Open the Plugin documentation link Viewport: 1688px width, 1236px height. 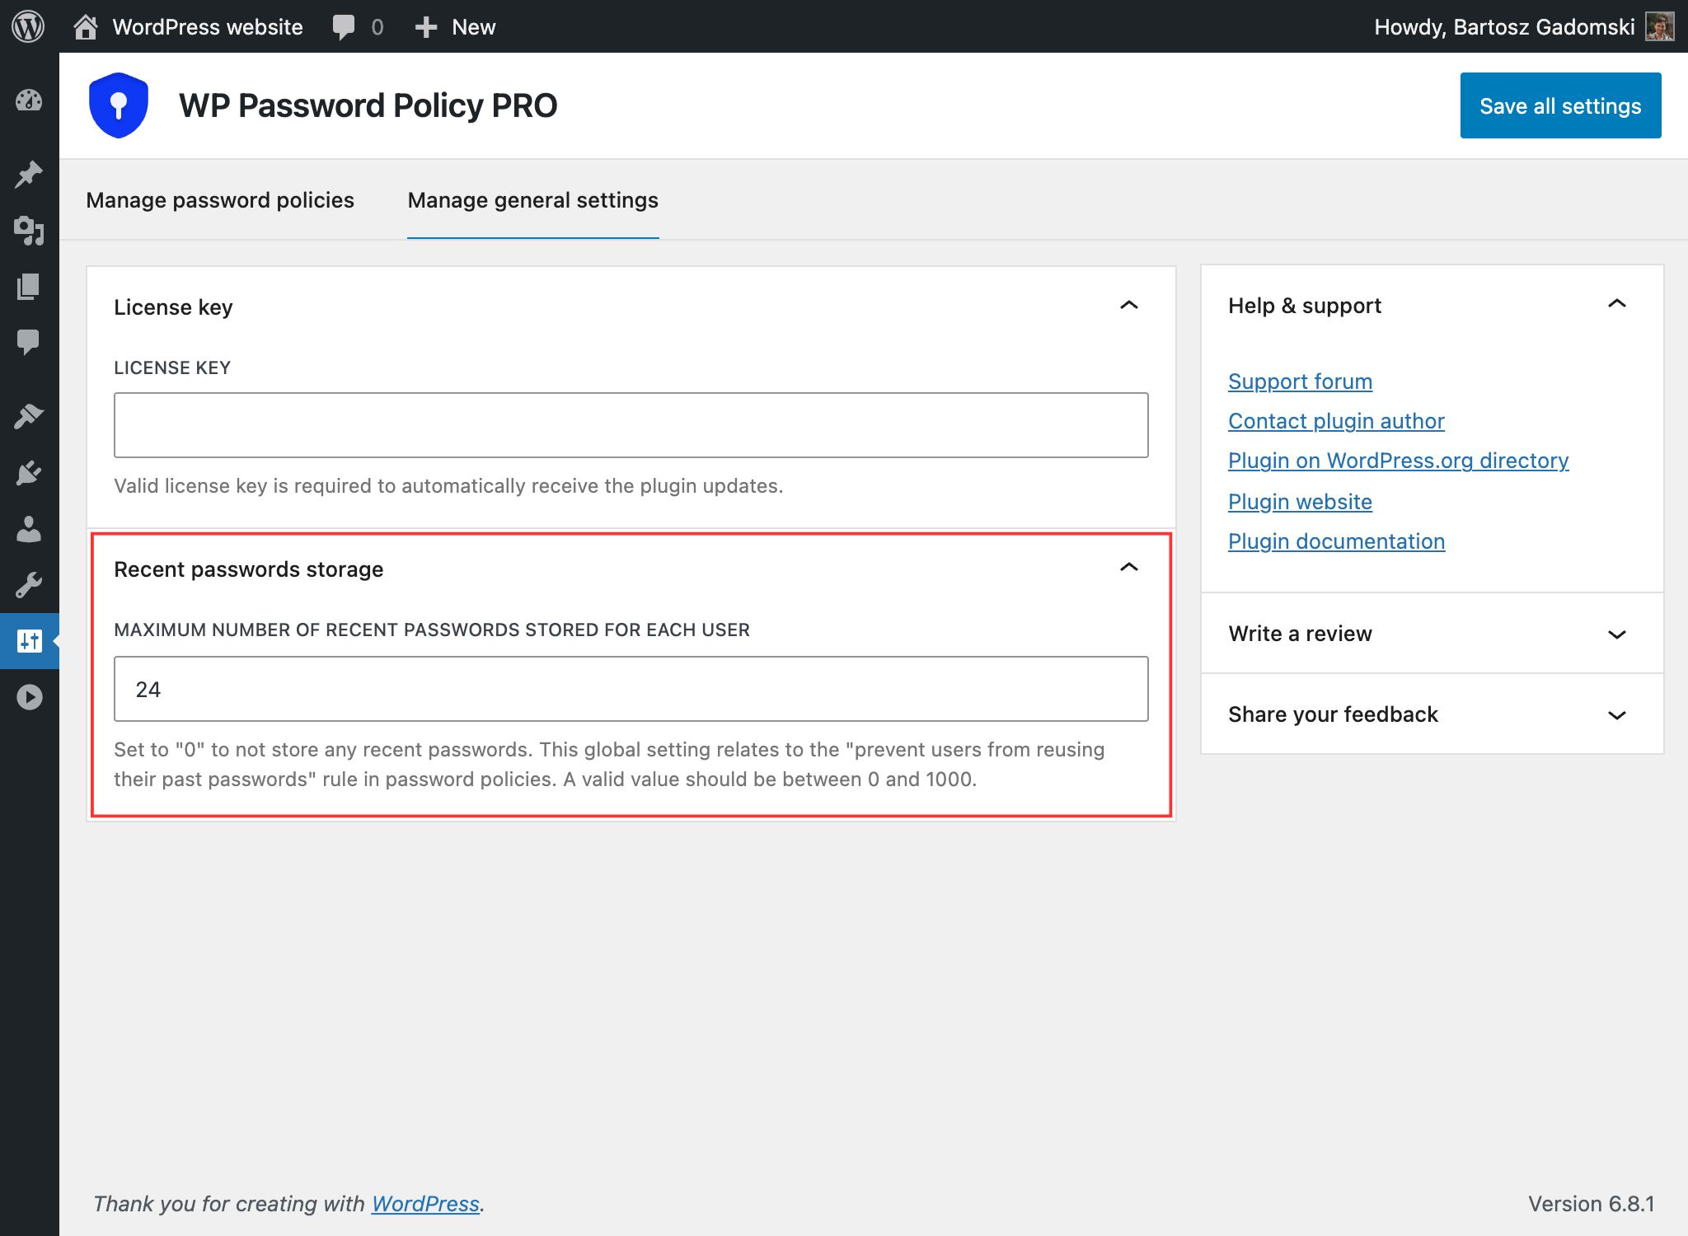tap(1336, 541)
